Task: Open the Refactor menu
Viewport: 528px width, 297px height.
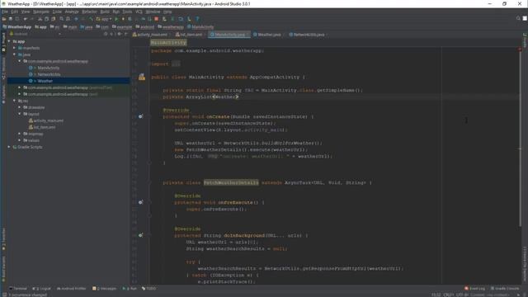Action: [x=89, y=12]
